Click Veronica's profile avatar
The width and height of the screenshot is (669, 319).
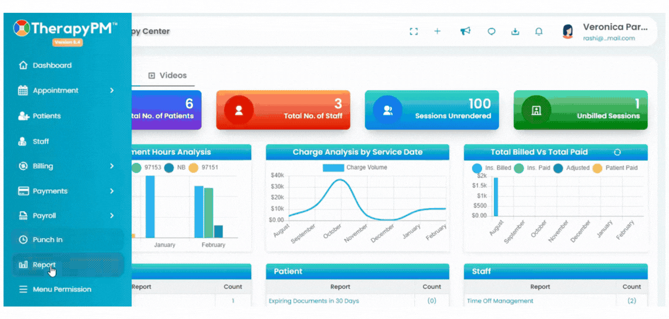568,32
